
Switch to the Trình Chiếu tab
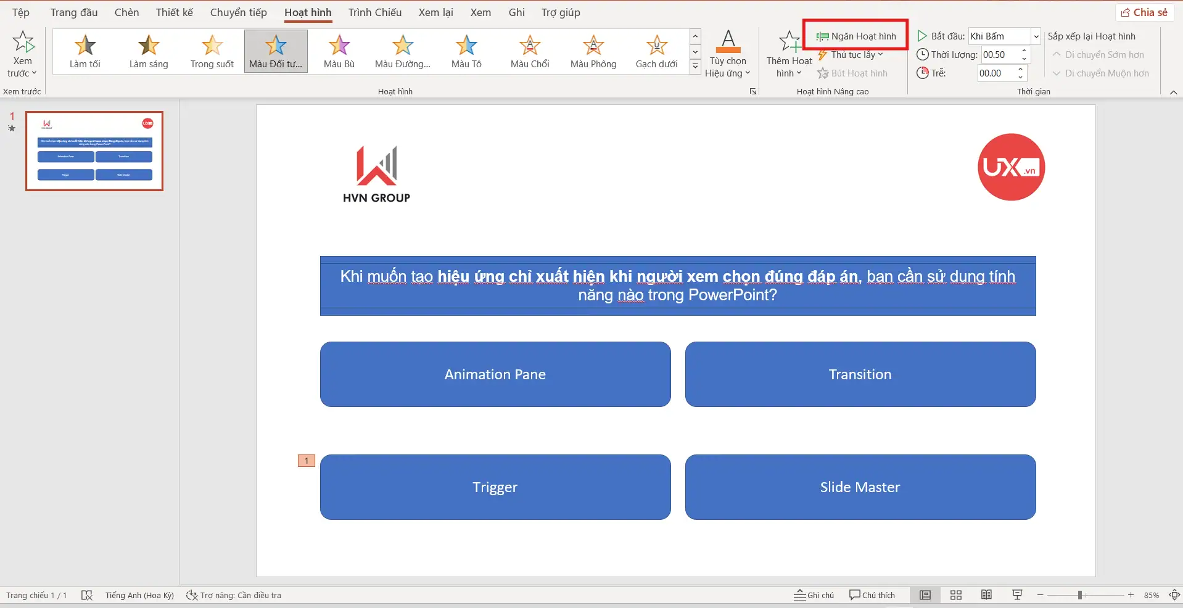(x=374, y=12)
